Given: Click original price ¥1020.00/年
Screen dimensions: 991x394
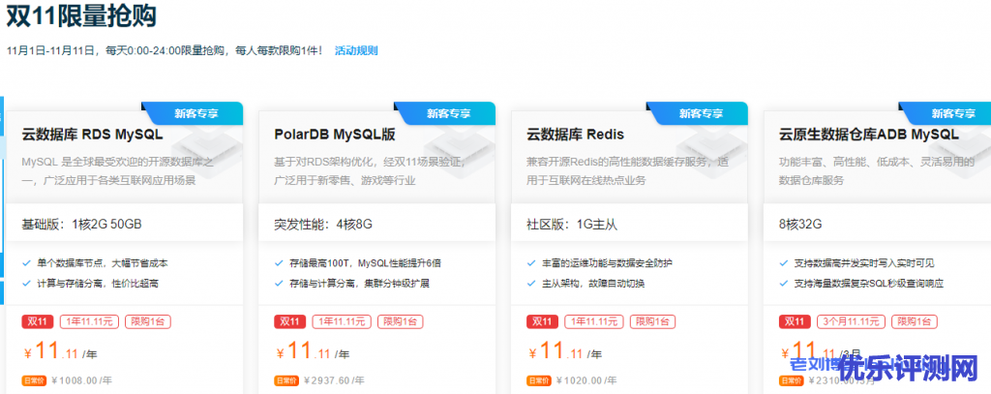Looking at the screenshot, I should pos(587,380).
